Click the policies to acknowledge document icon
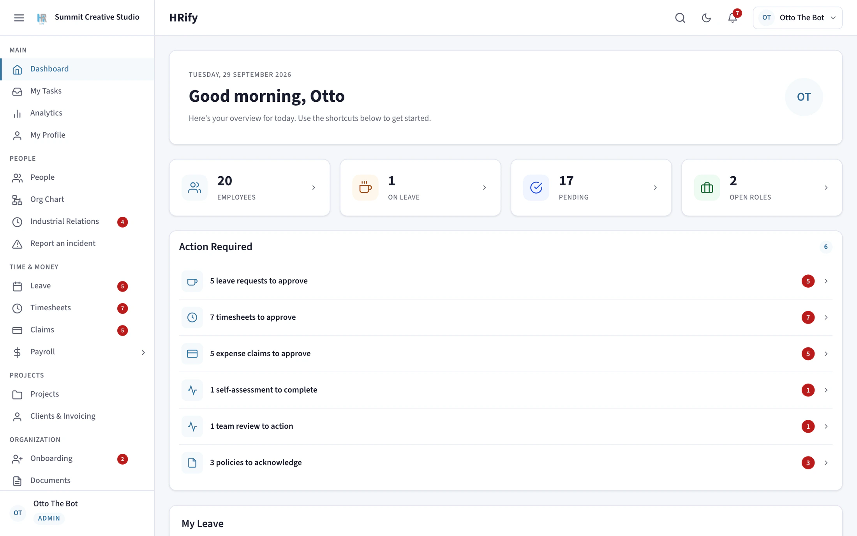The height and width of the screenshot is (536, 857). click(x=192, y=463)
